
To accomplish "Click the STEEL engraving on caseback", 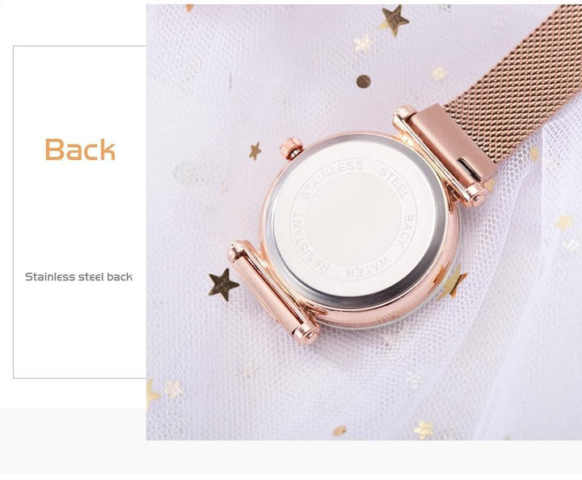I will click(x=394, y=183).
